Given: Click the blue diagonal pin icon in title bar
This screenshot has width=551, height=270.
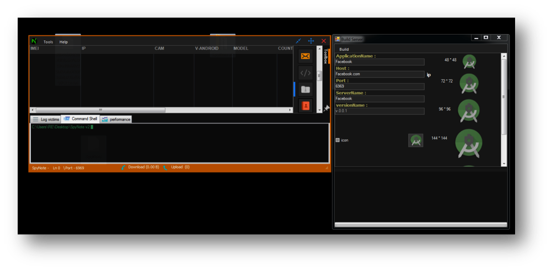Looking at the screenshot, I should (x=298, y=41).
